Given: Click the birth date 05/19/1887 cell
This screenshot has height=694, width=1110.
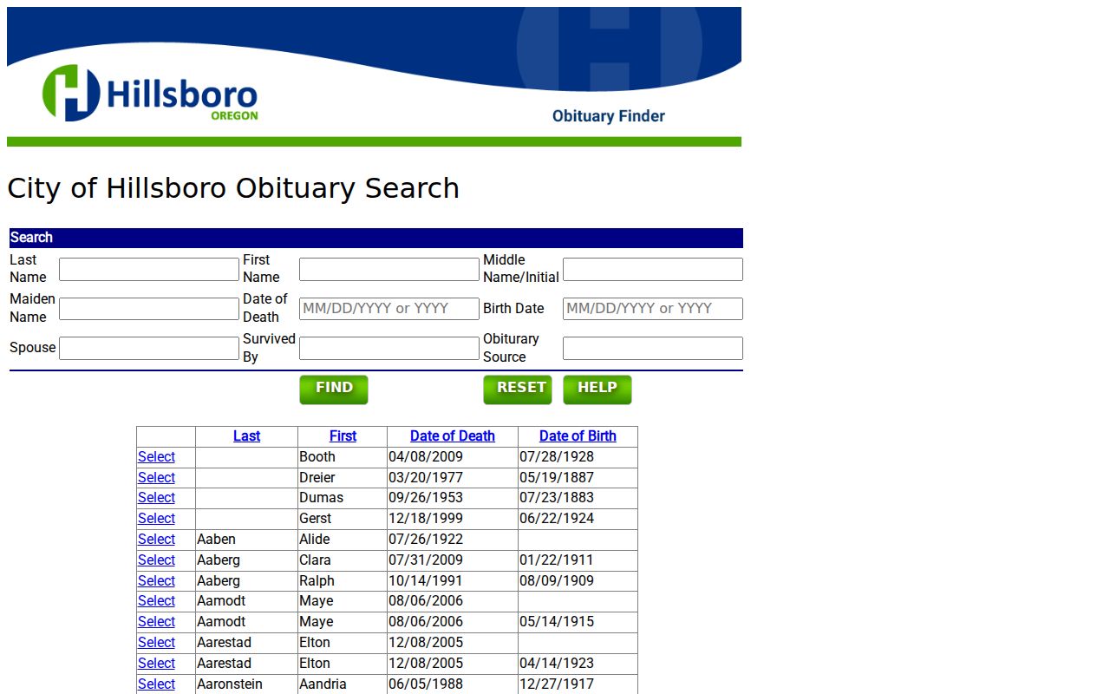Looking at the screenshot, I should click(578, 478).
